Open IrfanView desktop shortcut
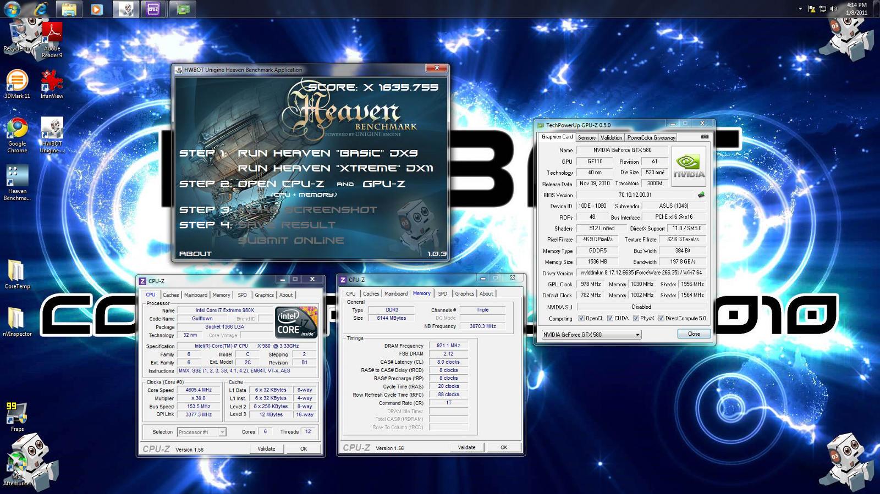Image resolution: width=880 pixels, height=494 pixels. point(52,84)
